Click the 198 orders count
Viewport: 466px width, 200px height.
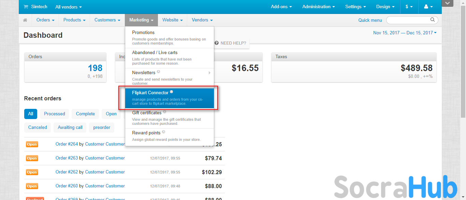pos(95,68)
